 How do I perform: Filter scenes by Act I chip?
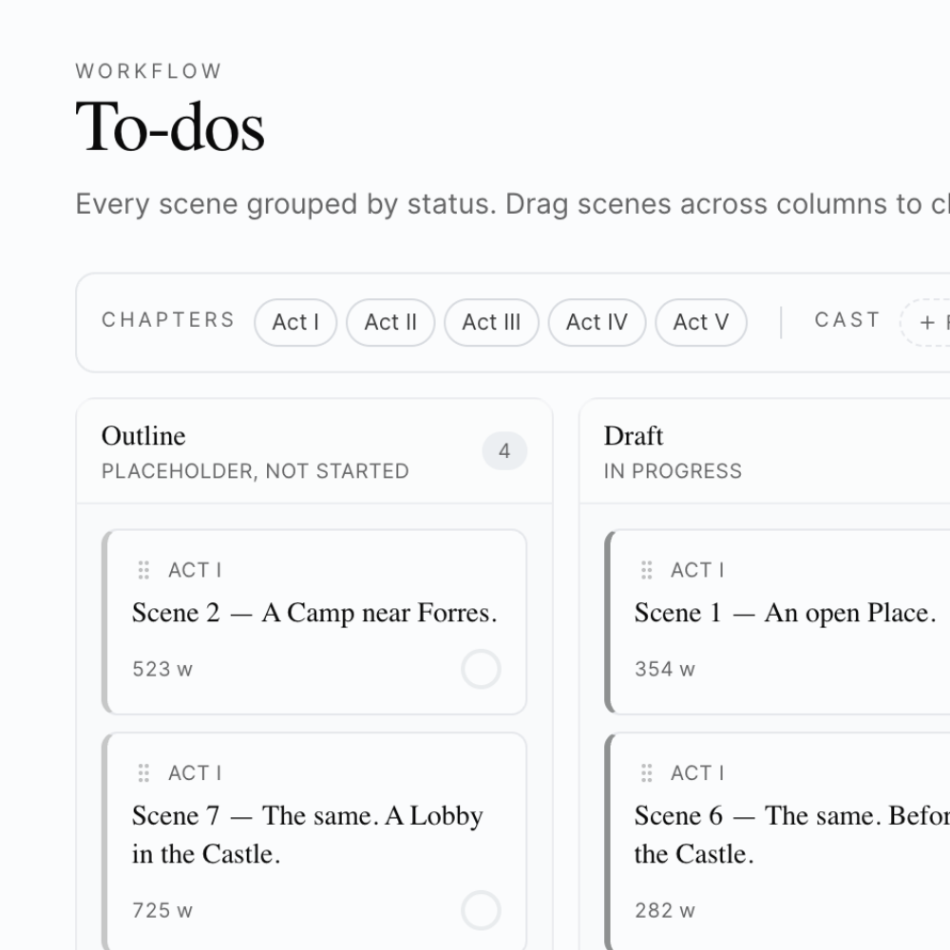pyautogui.click(x=295, y=322)
